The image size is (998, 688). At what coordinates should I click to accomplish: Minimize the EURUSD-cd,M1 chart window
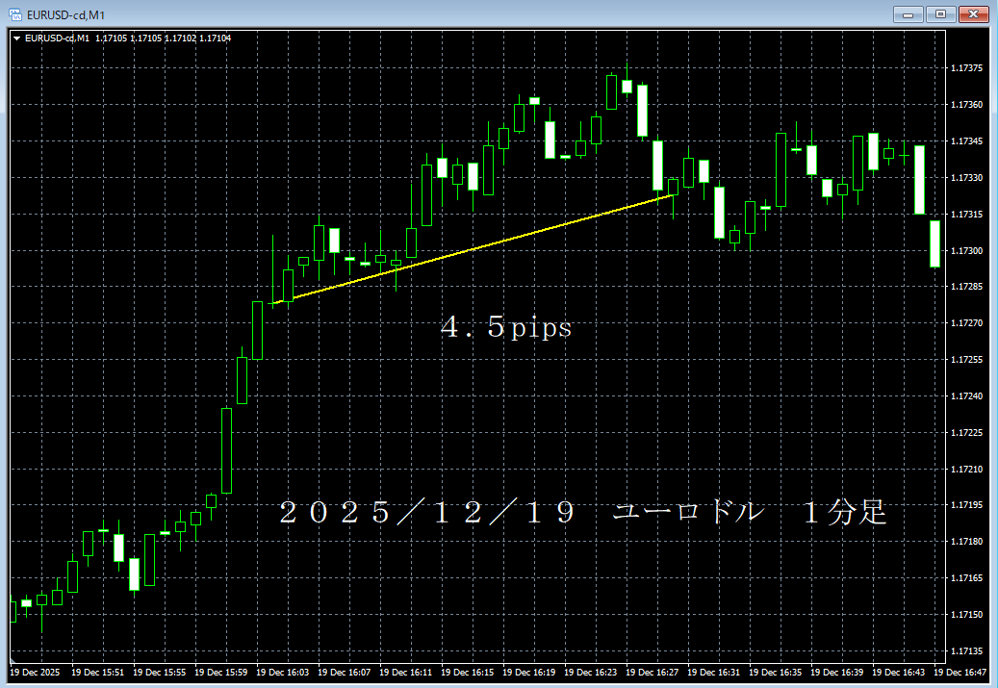(x=908, y=14)
